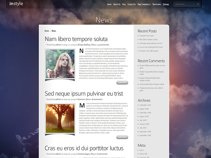Open News category in Sed neque post meta

tap(88, 99)
